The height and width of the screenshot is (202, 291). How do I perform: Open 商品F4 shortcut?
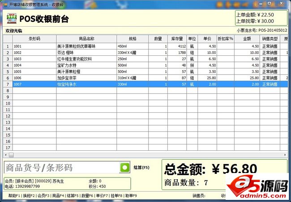[58, 196]
